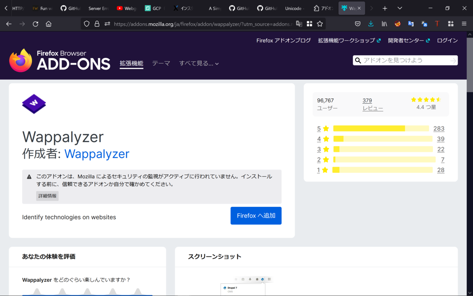Open the 28 one-star reviews count
Screen dimensions: 473x296
[x=441, y=170]
